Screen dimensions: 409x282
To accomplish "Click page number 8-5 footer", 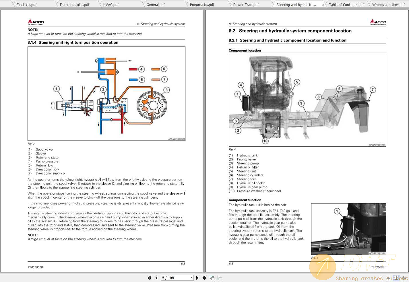I will [183, 264].
